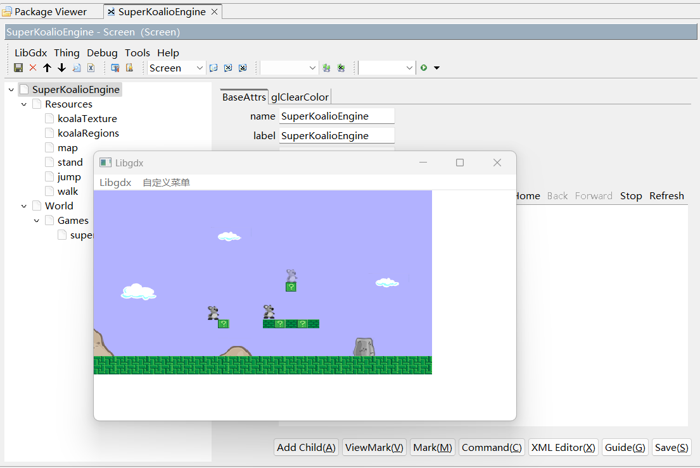Open the Debug menu
The width and height of the screenshot is (700, 468).
102,53
